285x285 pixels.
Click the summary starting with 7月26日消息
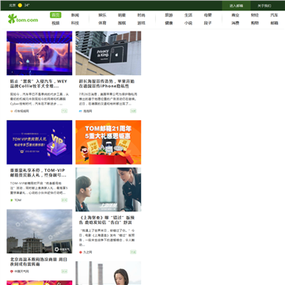pos(108,99)
